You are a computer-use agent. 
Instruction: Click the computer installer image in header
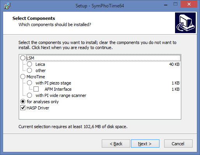tap(185, 23)
